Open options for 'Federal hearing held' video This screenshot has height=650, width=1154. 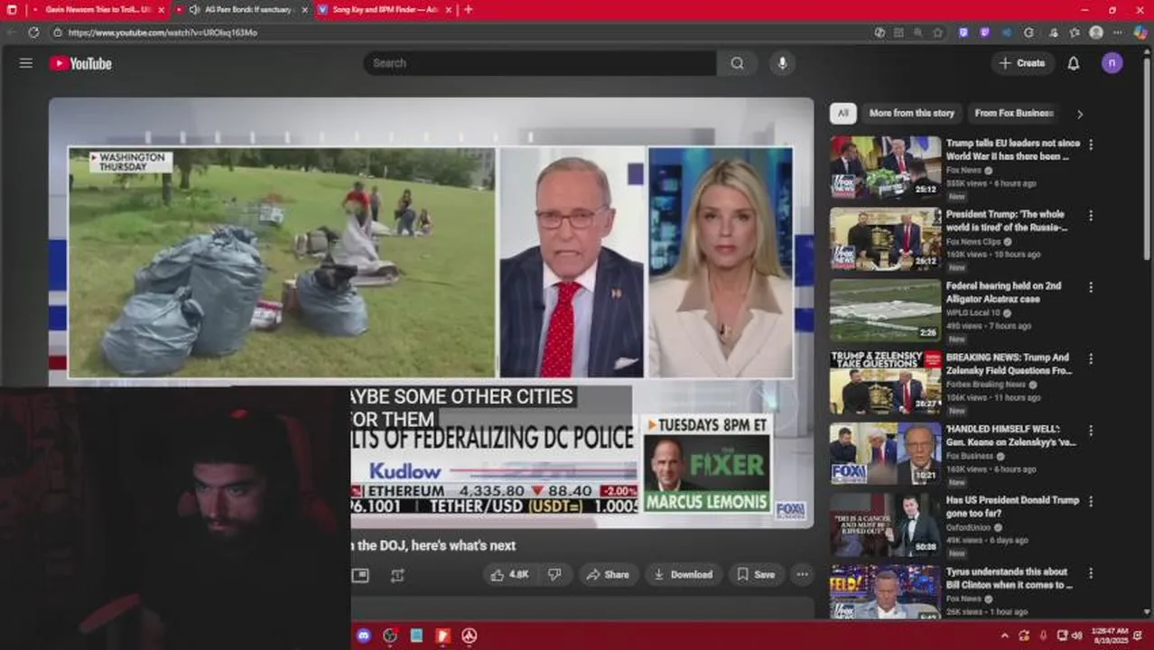pyautogui.click(x=1091, y=287)
